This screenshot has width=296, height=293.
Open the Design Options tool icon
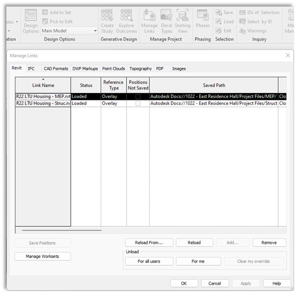(30, 15)
